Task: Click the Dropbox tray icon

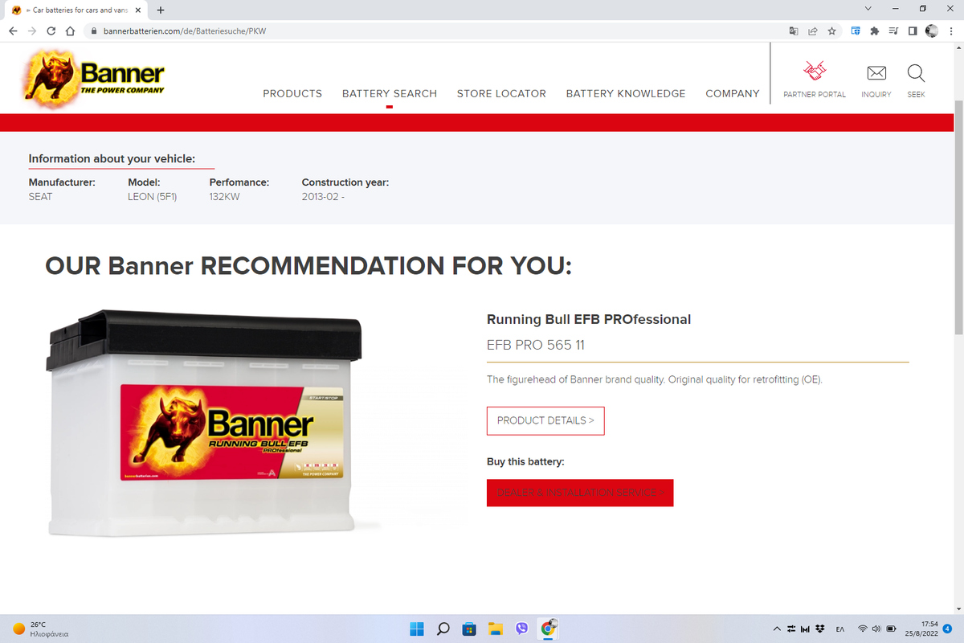Action: pos(819,629)
